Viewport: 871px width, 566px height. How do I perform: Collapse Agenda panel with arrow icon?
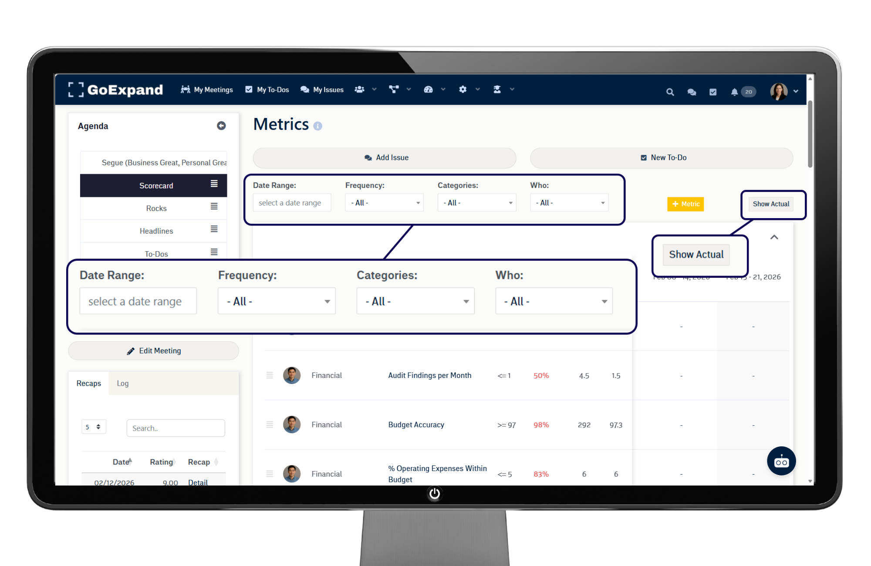coord(221,126)
